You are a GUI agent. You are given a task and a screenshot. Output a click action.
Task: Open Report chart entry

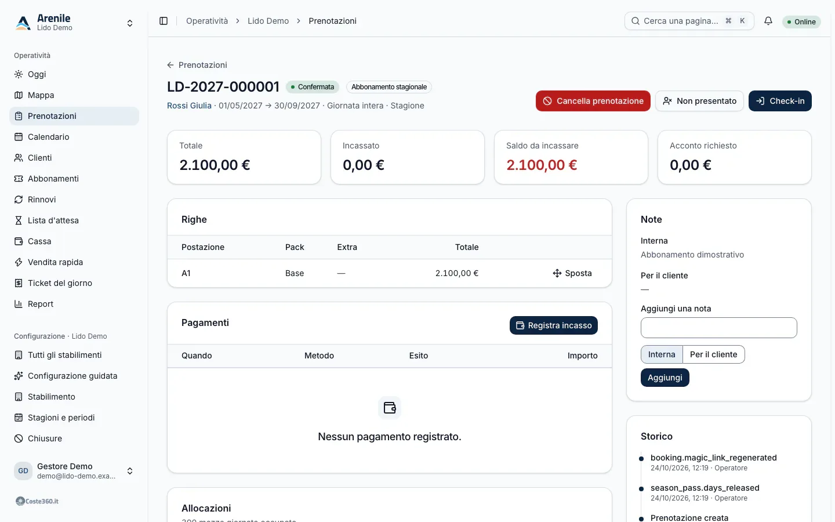point(74,304)
